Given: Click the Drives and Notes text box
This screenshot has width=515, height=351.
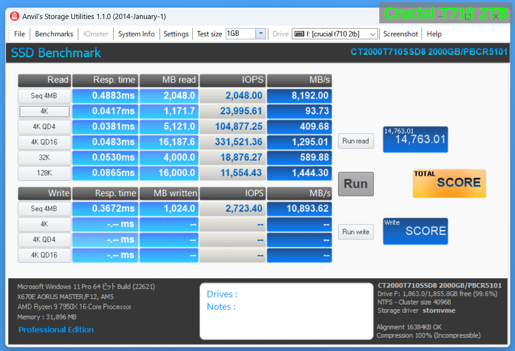Looking at the screenshot, I should pos(286,311).
